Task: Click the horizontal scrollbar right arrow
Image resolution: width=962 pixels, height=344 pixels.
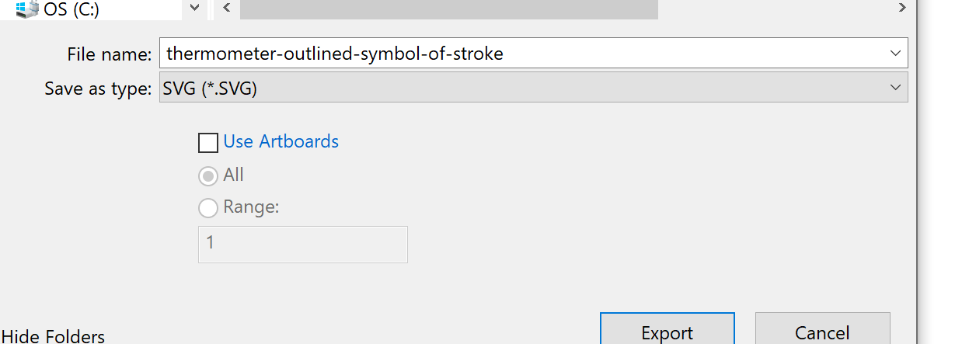Action: coord(902,8)
